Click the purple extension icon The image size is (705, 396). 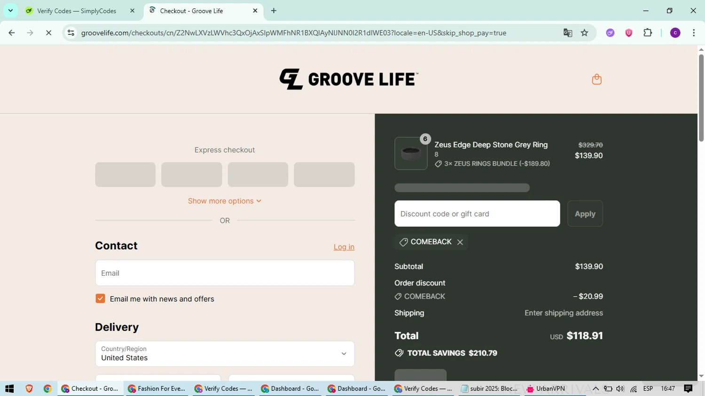pyautogui.click(x=610, y=33)
